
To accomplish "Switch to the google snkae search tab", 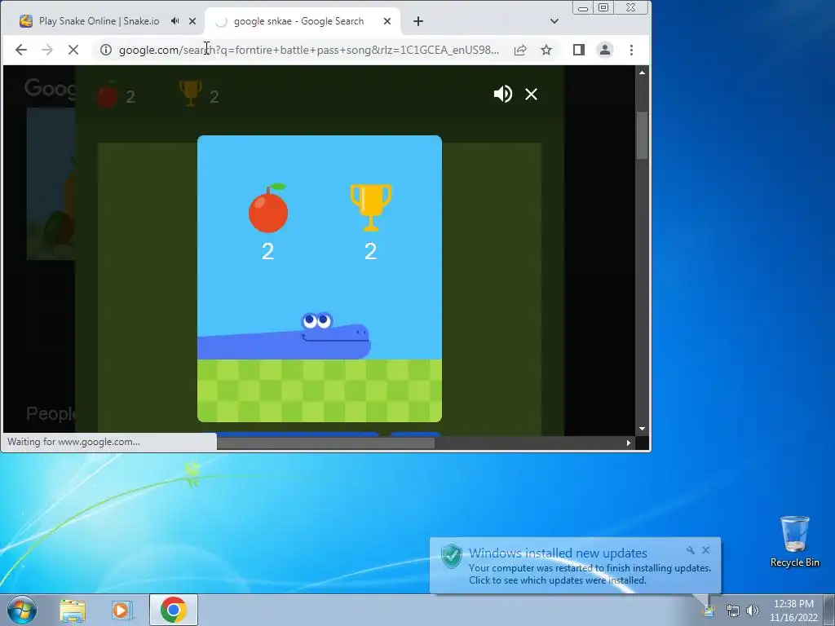I will (298, 21).
